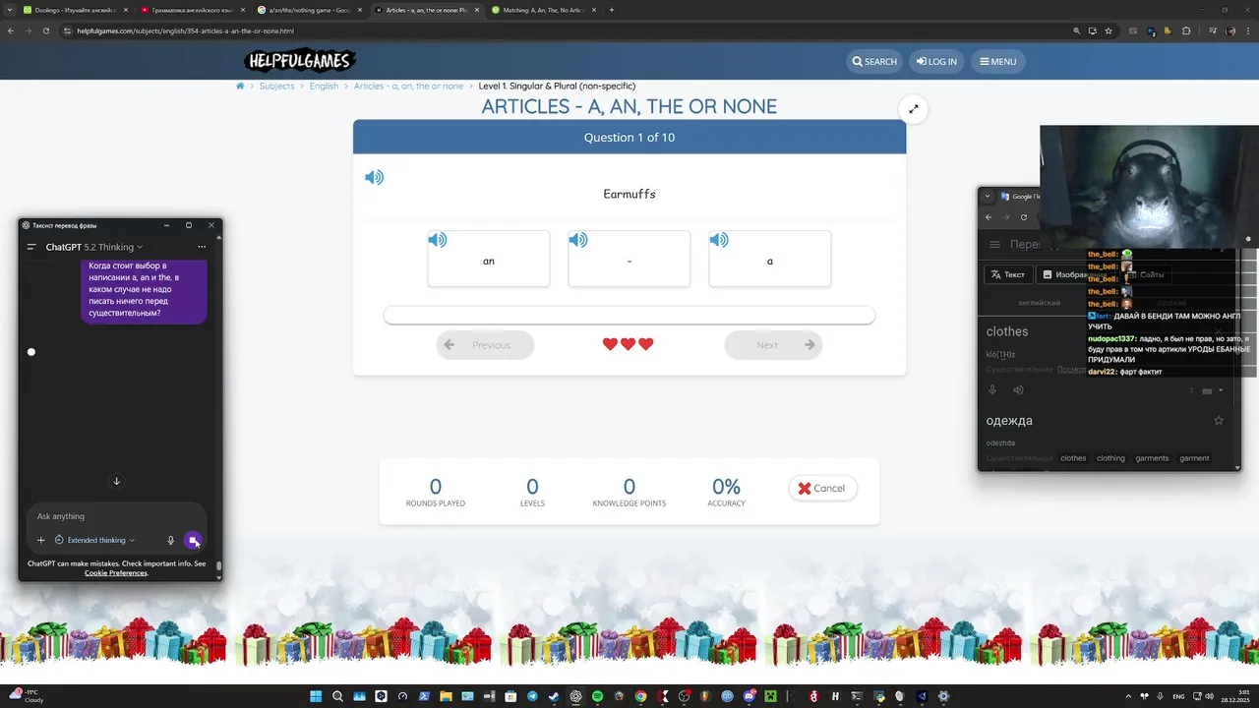
Task: Click the 'garment' synonym chip
Action: point(1194,458)
